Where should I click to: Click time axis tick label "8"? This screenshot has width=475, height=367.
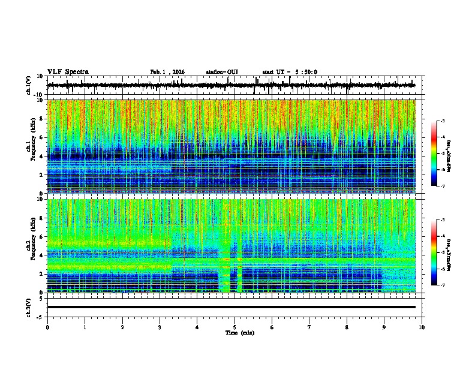coord(347,327)
